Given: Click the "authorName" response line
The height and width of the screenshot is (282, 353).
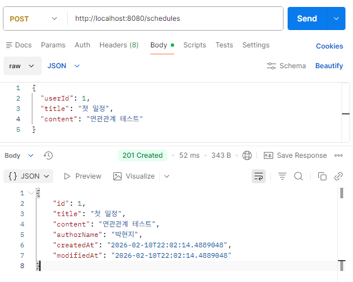Looking at the screenshot, I should 97,235.
